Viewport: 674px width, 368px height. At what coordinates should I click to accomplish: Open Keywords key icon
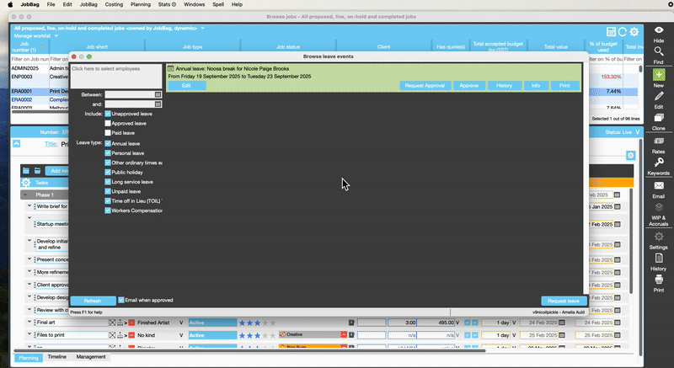click(659, 163)
